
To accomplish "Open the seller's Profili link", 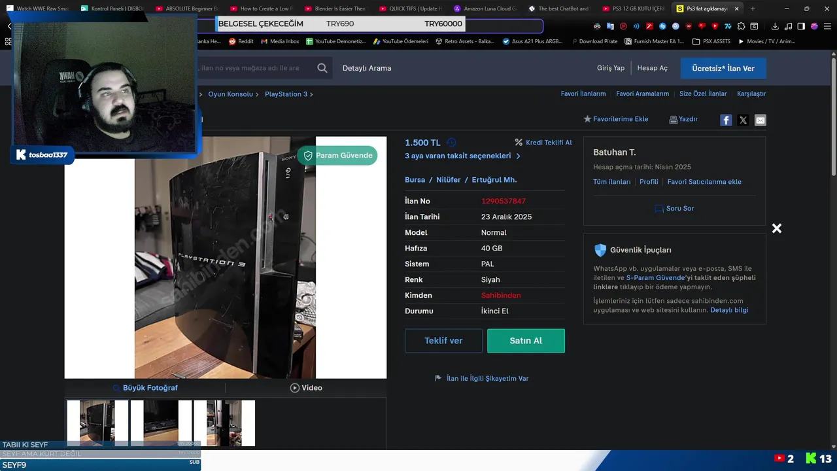I will [649, 182].
